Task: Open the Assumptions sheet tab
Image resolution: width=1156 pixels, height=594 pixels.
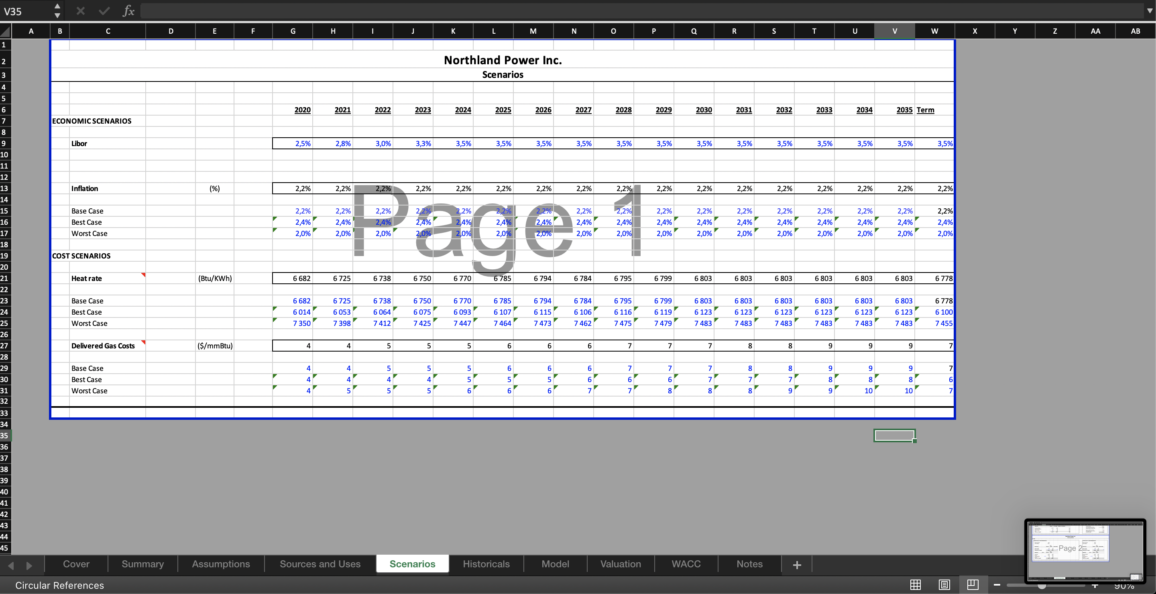Action: pos(221,564)
